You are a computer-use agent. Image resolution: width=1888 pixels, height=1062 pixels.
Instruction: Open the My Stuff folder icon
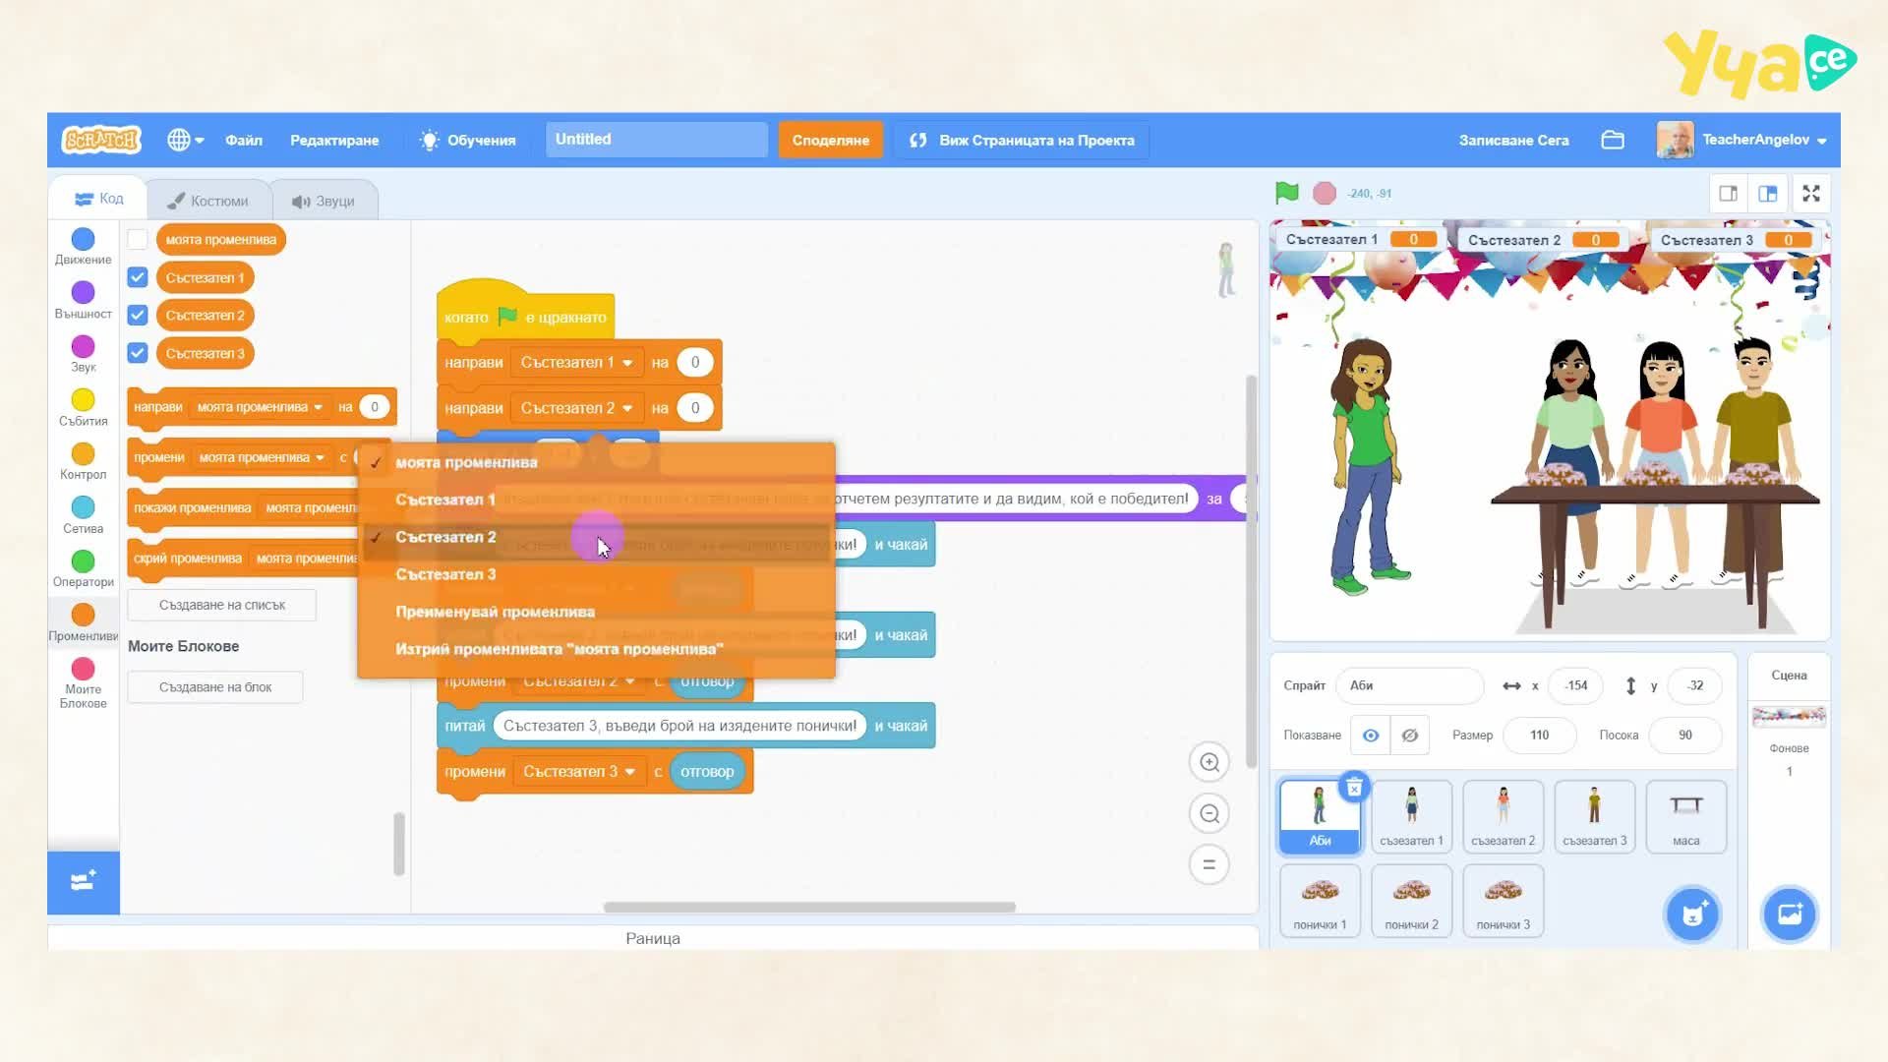click(x=1613, y=140)
